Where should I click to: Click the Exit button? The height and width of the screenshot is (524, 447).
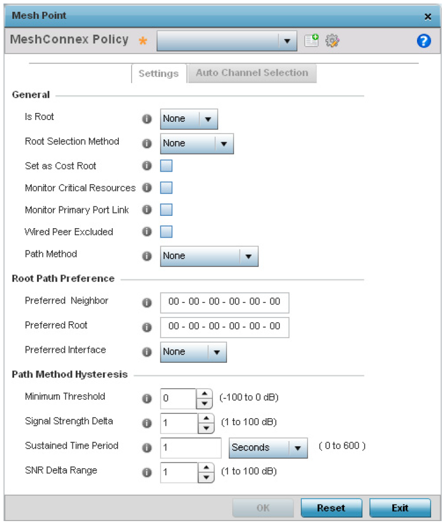(x=400, y=508)
